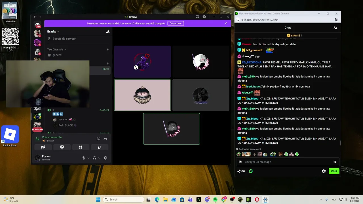Open Discord activities launcher button
Image resolution: width=363 pixels, height=204 pixels.
point(81,147)
